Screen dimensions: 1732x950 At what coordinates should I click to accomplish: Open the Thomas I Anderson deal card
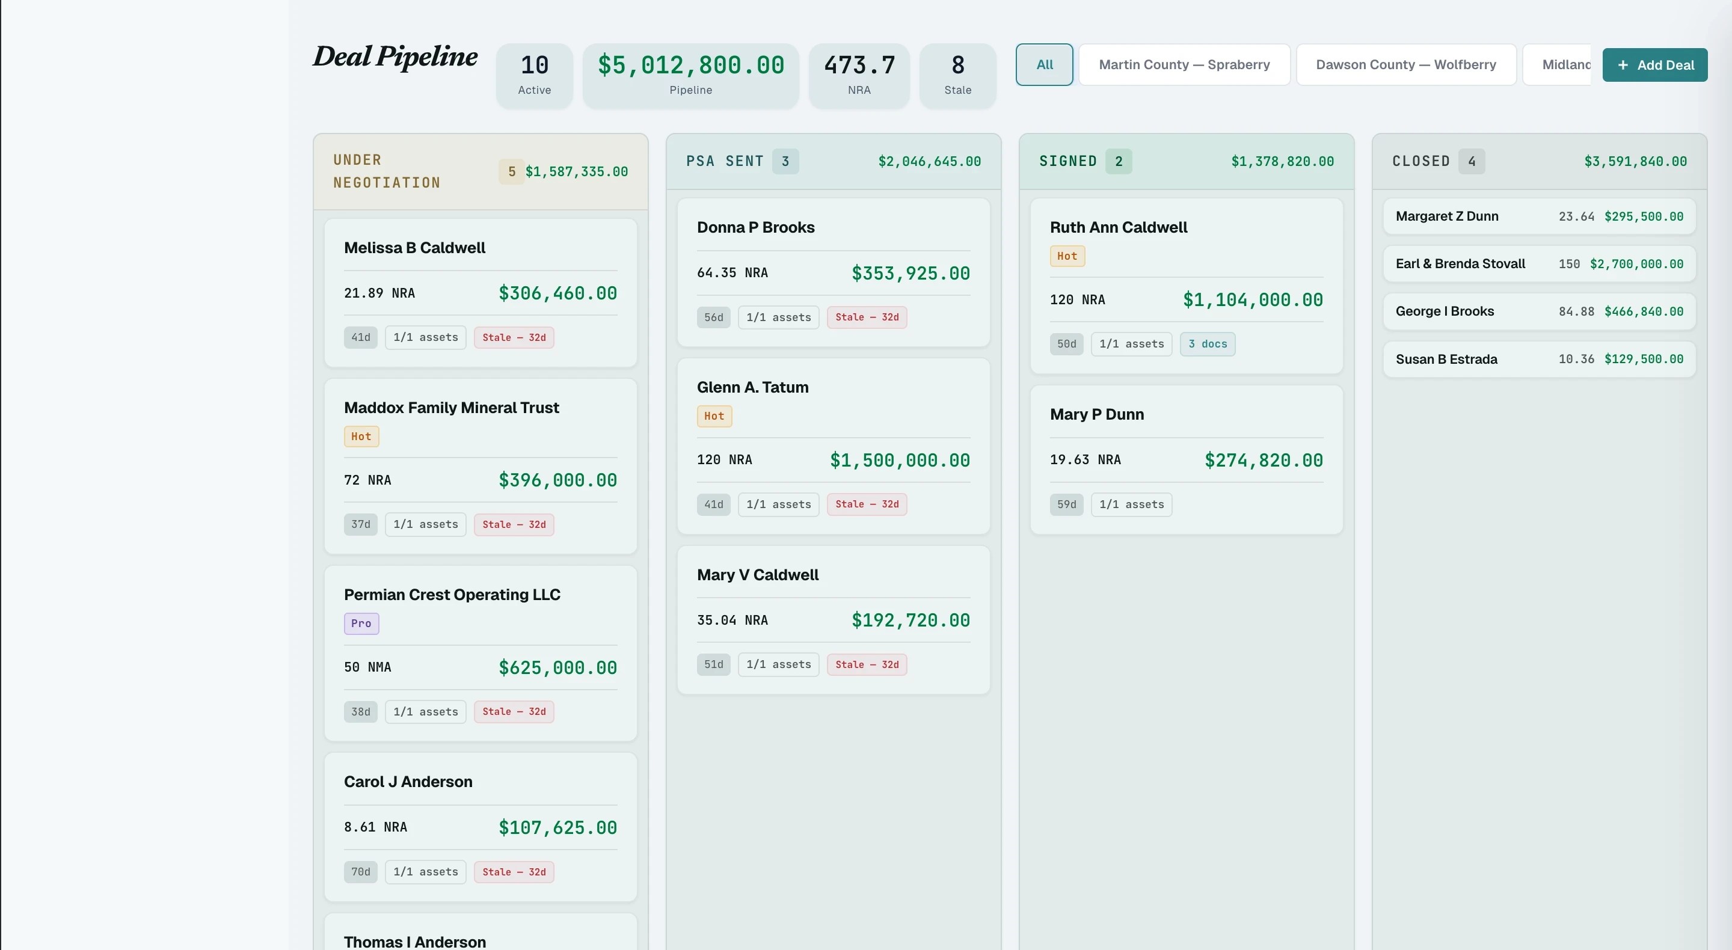[480, 932]
